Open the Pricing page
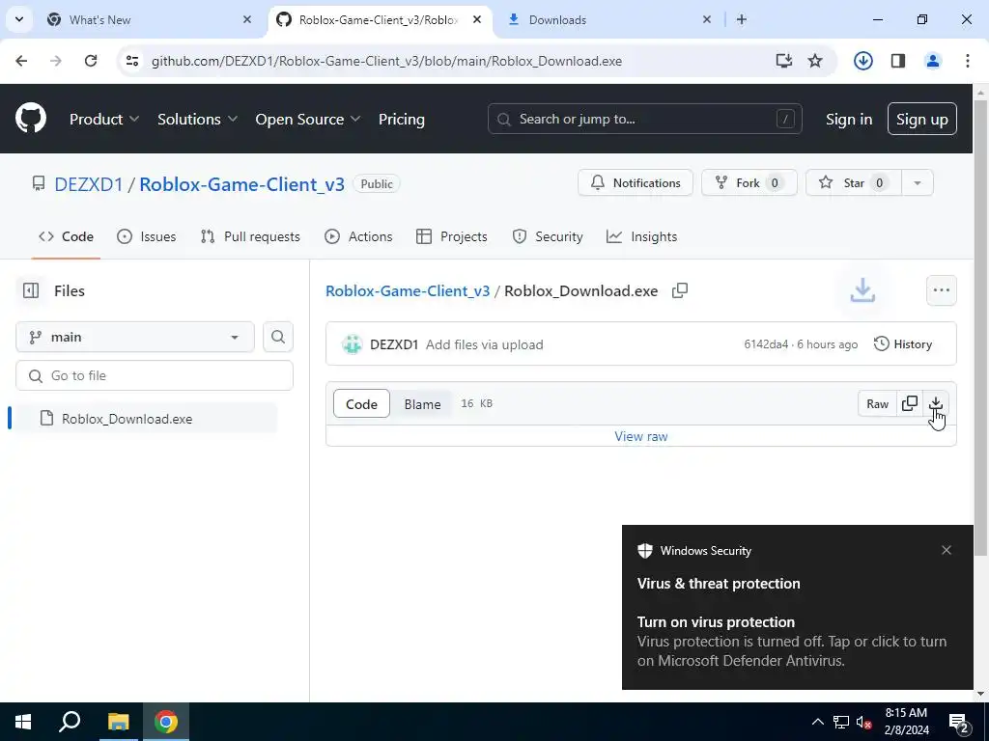 coord(402,119)
